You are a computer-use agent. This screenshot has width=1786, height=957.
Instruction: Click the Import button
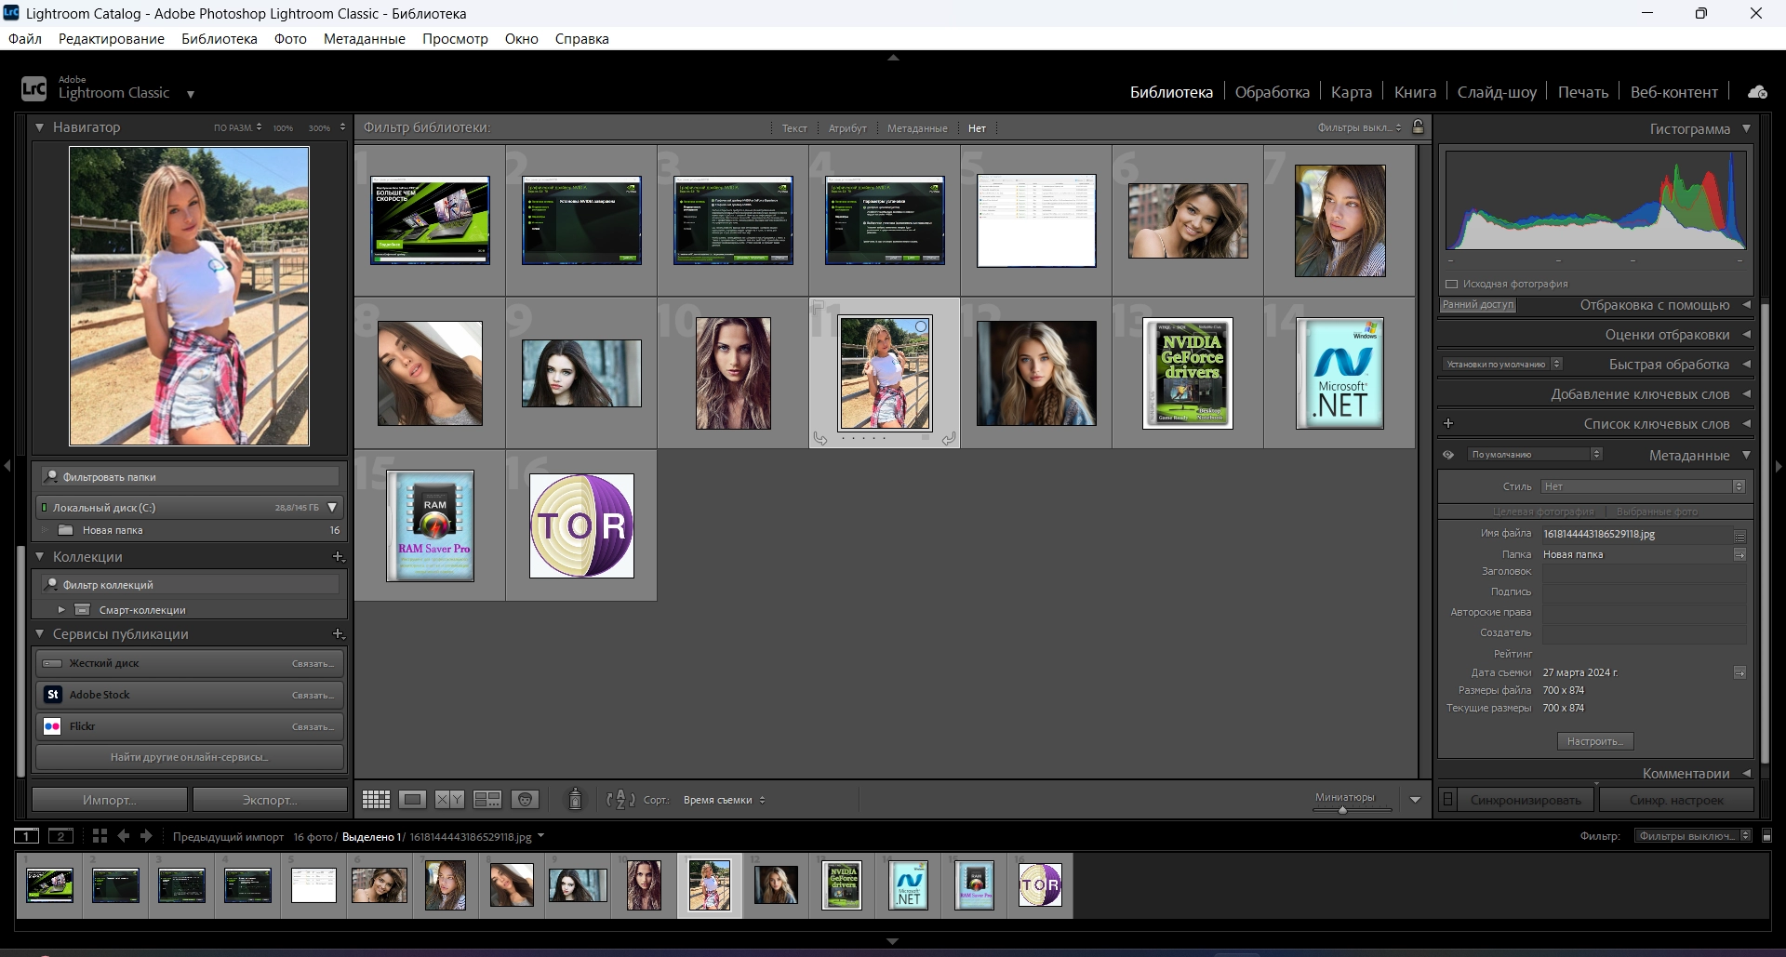tap(109, 800)
